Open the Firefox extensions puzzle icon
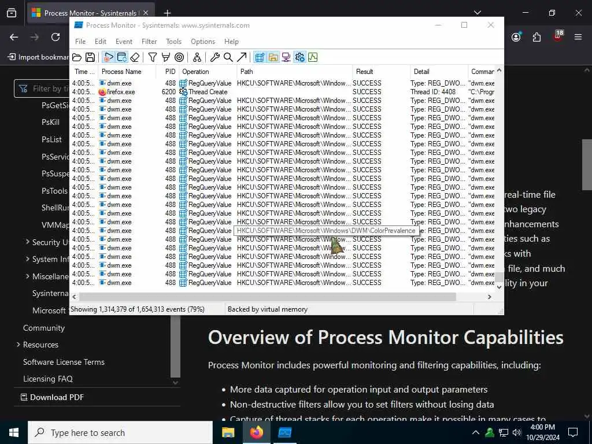This screenshot has width=592, height=444. tap(536, 37)
